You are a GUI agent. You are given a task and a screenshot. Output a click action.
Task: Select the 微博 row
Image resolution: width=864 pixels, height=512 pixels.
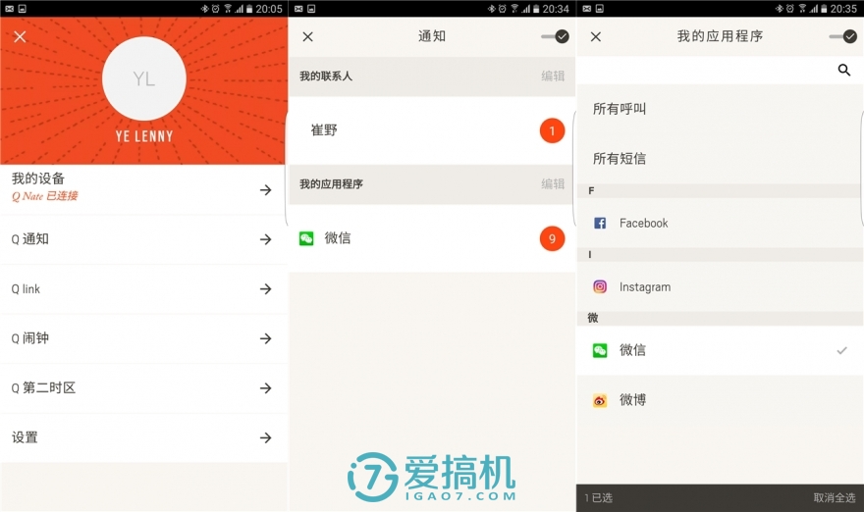point(720,399)
